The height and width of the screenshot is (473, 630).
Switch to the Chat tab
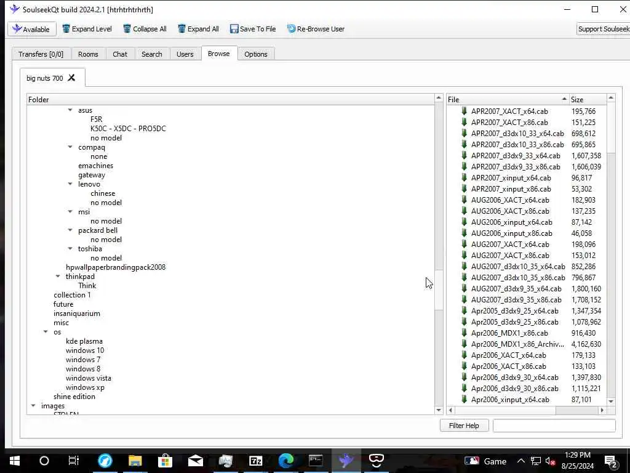coord(120,54)
